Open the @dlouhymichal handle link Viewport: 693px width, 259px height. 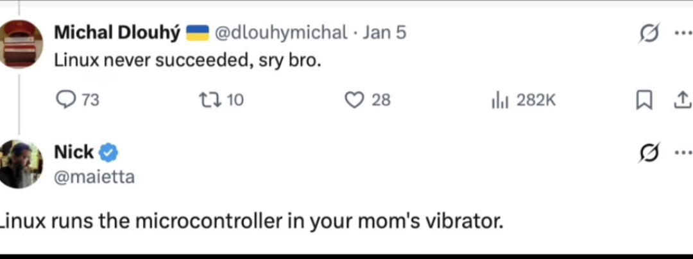(280, 33)
